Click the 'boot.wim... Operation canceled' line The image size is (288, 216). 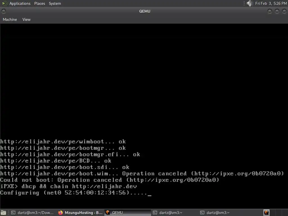click(x=142, y=174)
